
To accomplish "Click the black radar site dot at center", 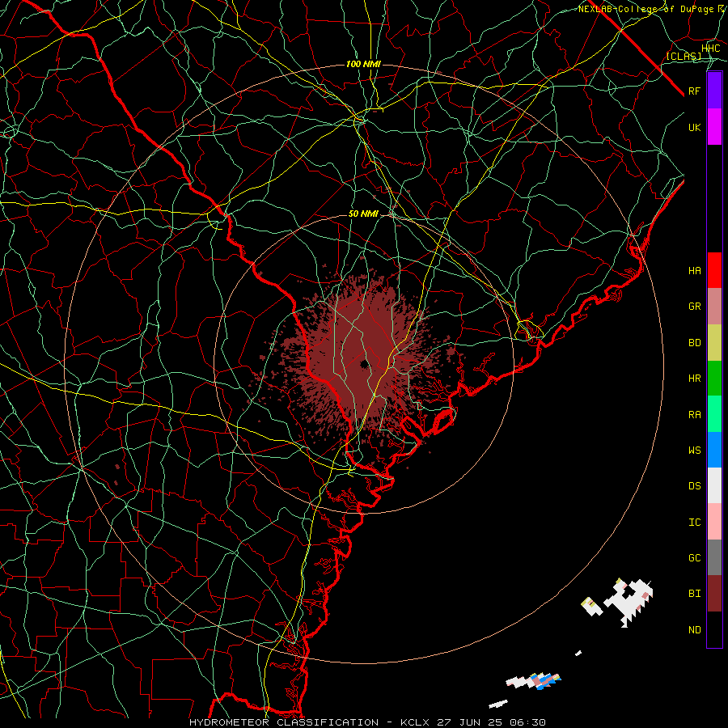I will (x=364, y=363).
